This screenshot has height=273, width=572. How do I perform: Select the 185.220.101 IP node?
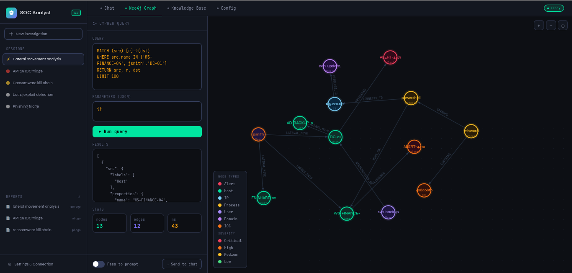pyautogui.click(x=335, y=104)
